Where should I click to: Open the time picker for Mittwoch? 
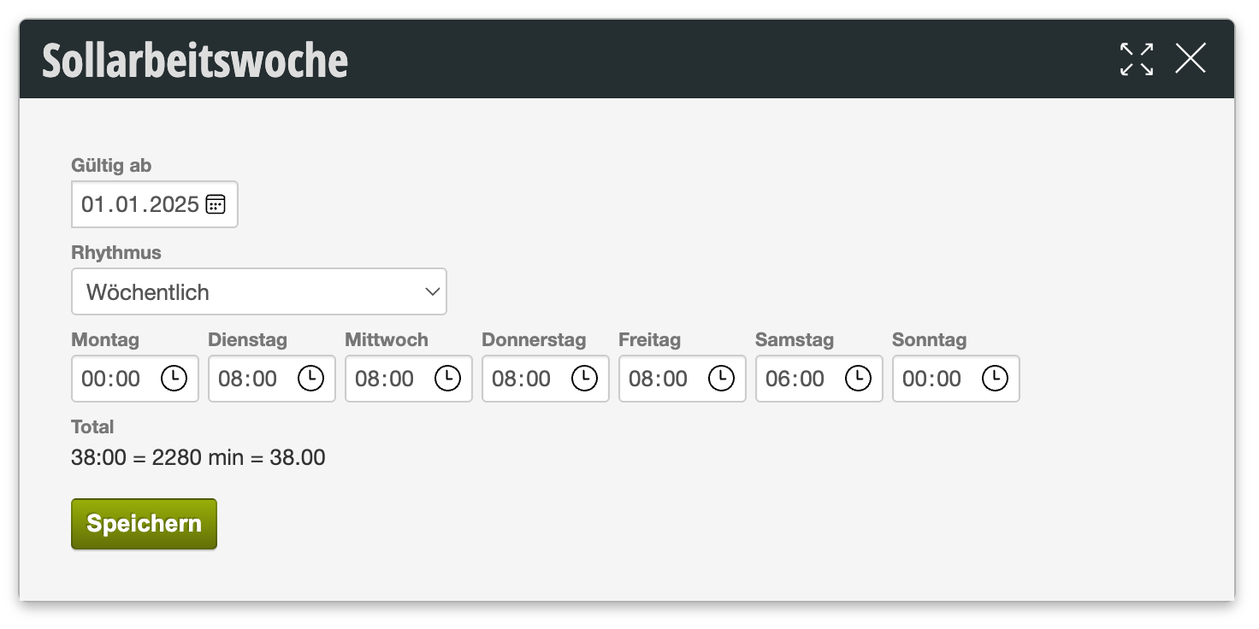click(447, 379)
